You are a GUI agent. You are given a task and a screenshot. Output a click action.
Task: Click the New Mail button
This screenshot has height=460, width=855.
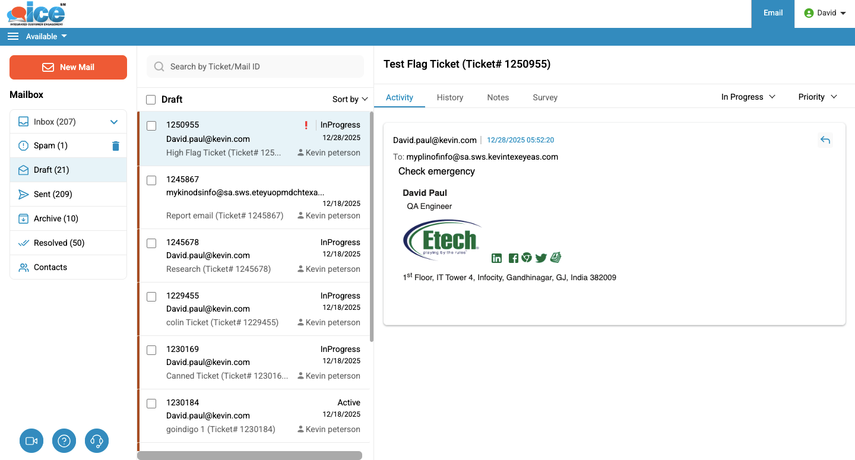[x=68, y=67]
